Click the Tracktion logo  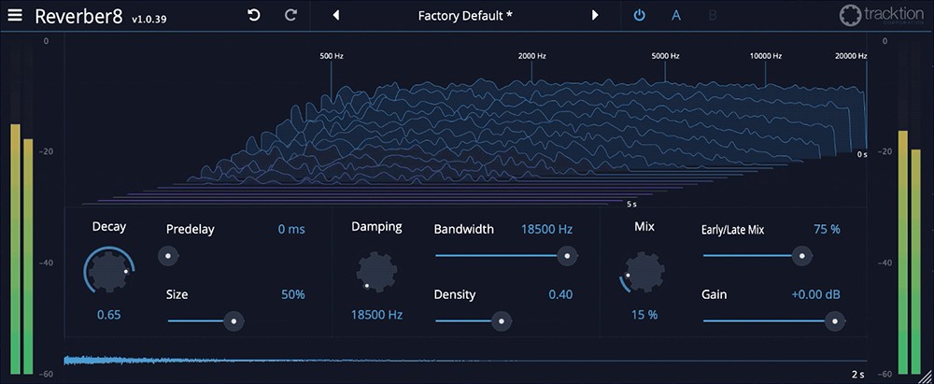(x=873, y=16)
